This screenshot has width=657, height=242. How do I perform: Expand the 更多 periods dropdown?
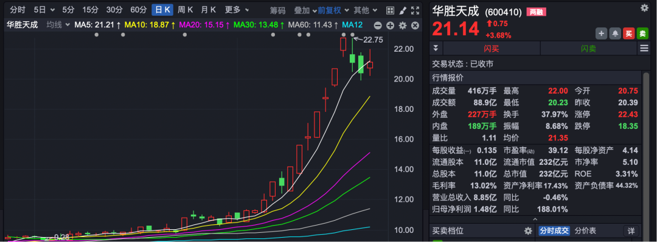tap(237, 10)
